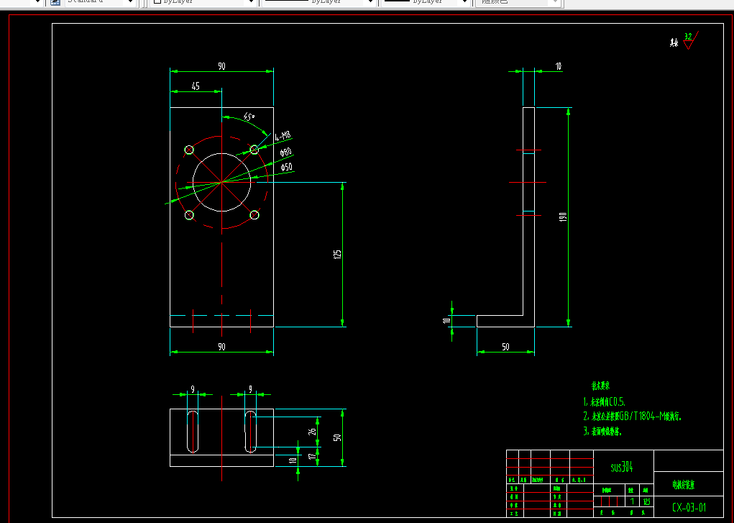Select the 17 slot offset dimension text

[312, 455]
